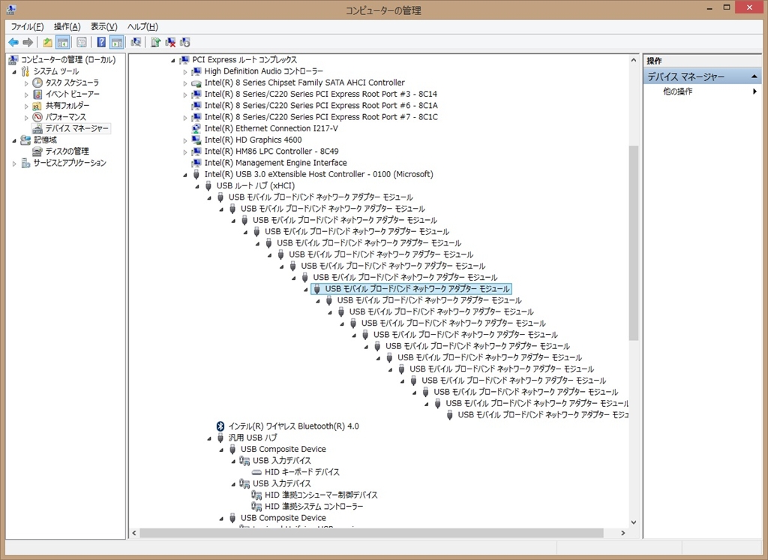
Task: Uninstall the device with the red X icon
Action: pos(170,43)
